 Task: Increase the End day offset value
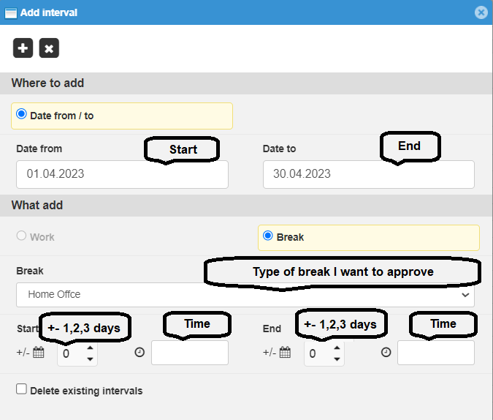tap(337, 348)
